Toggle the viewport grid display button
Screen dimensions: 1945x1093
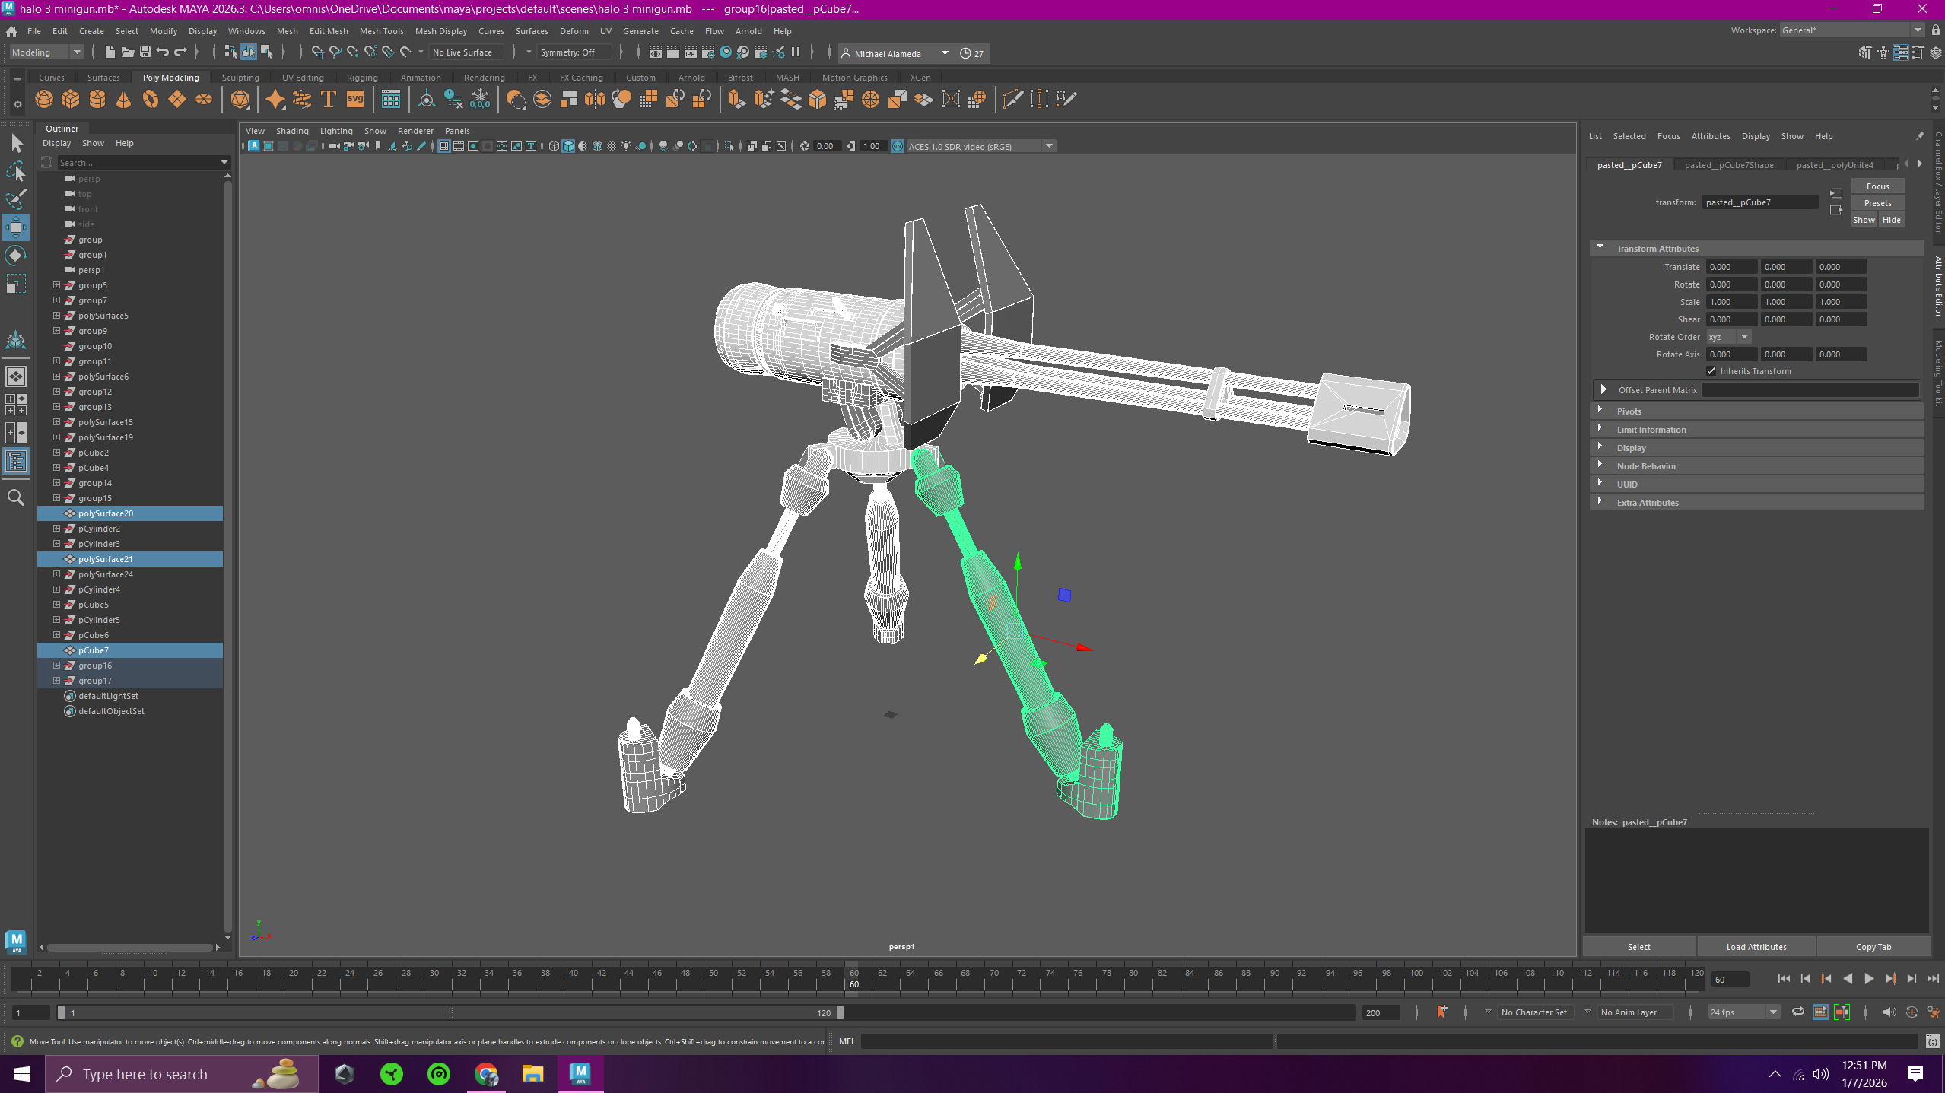coord(444,146)
